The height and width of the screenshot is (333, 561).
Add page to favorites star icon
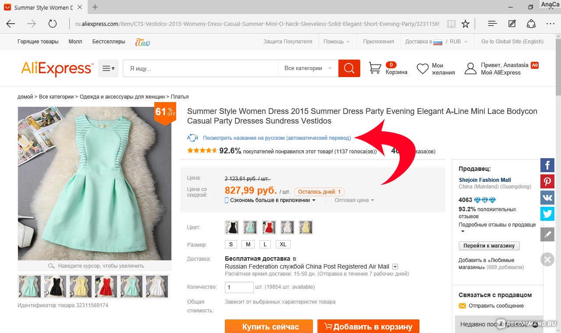pos(465,24)
